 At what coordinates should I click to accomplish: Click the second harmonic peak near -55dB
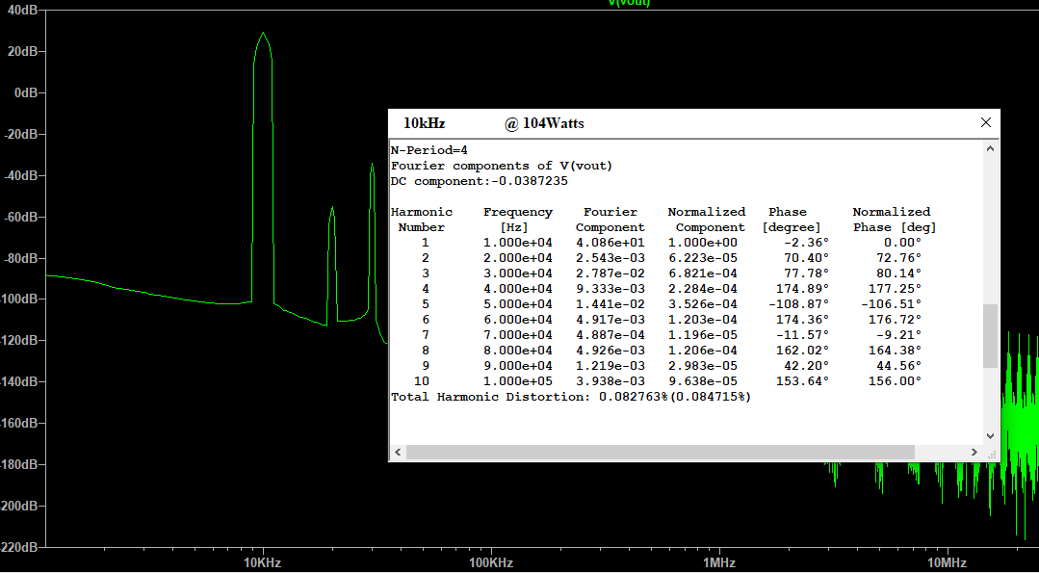332,209
